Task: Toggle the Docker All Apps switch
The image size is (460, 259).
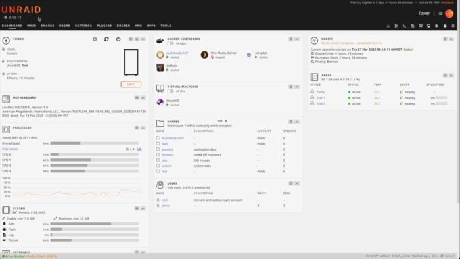Action: 170,43
